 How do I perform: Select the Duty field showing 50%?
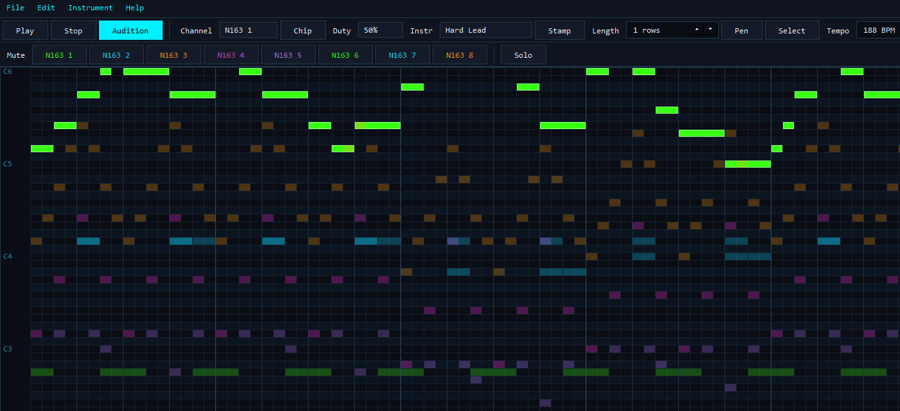[x=381, y=30]
